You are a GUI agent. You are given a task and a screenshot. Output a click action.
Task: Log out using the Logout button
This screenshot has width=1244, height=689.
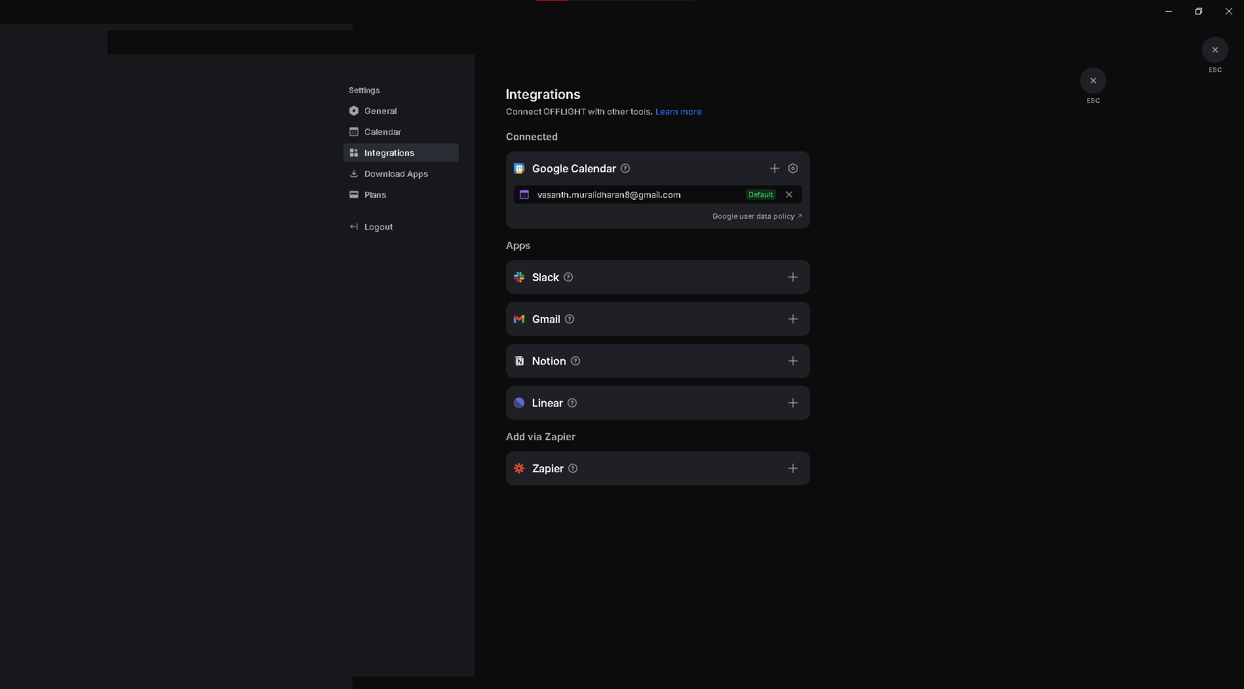click(378, 227)
